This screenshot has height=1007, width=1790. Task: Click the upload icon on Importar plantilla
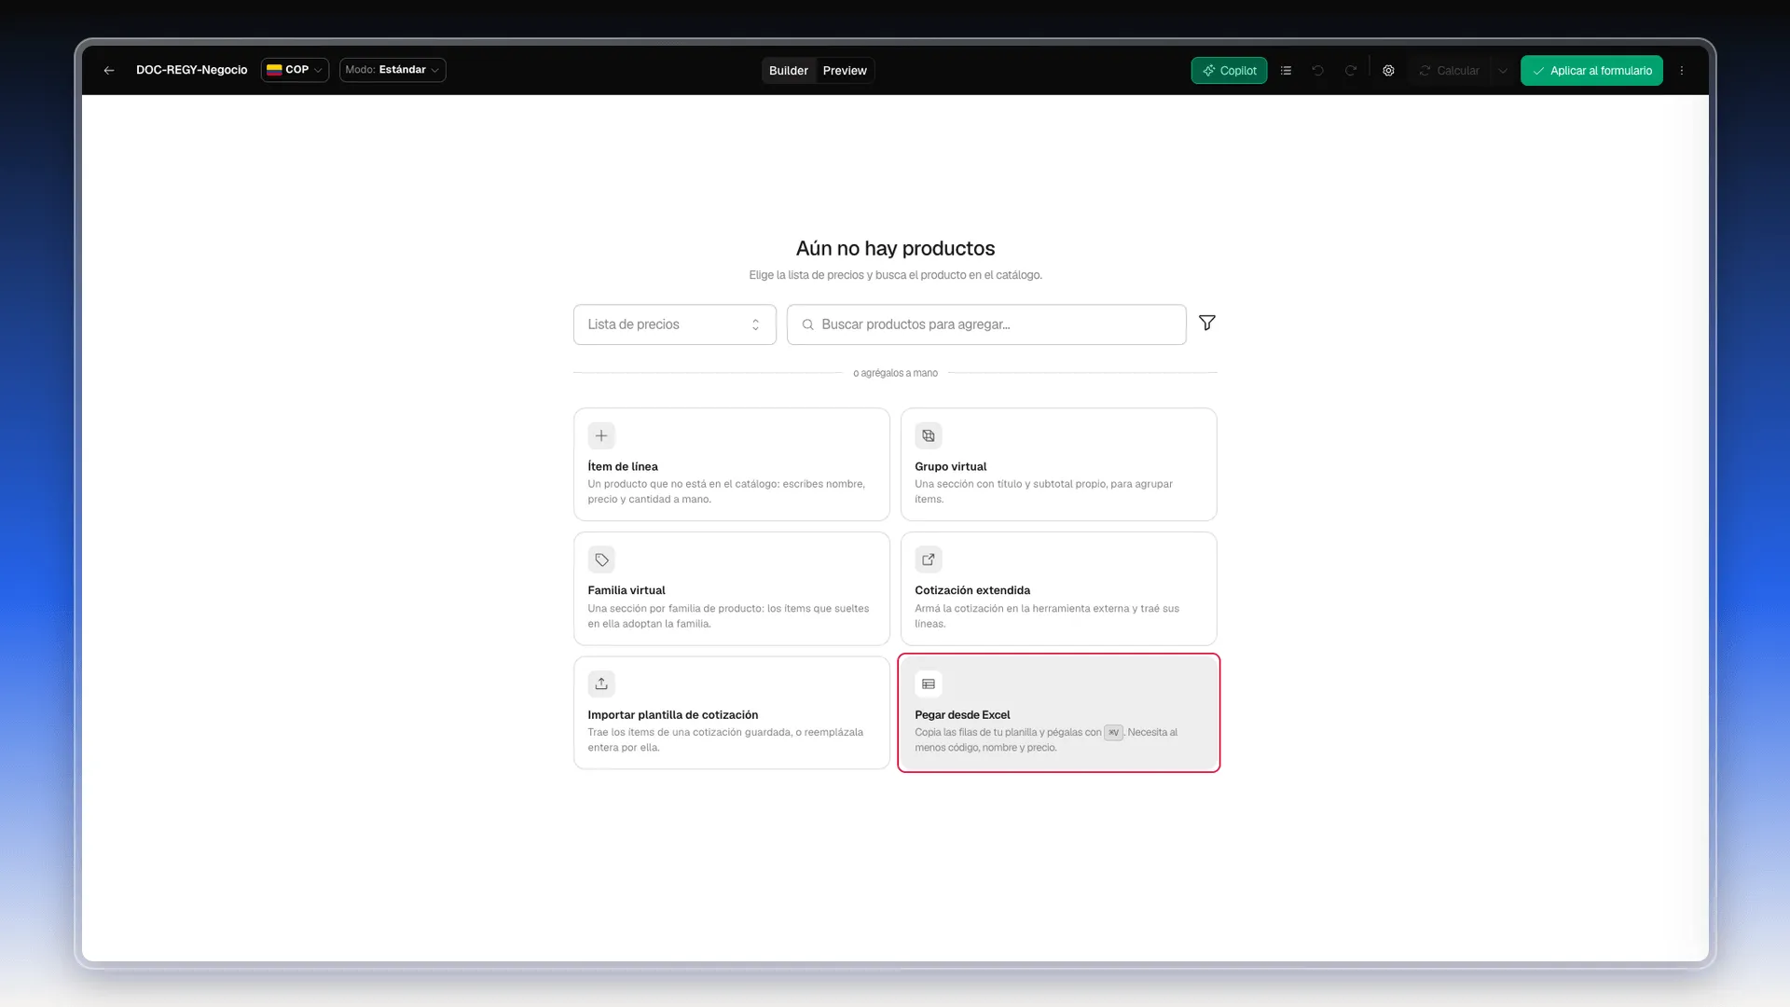601,683
